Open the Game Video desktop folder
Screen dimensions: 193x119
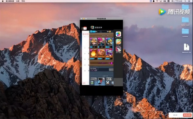[x=185, y=21]
